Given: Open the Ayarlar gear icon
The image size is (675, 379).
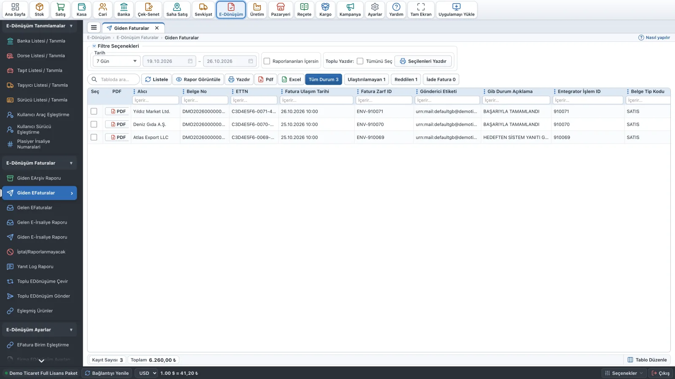Looking at the screenshot, I should click(x=375, y=10).
